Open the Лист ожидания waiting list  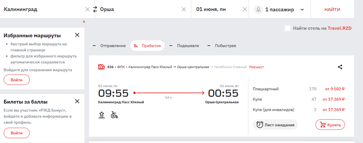pyautogui.click(x=275, y=125)
